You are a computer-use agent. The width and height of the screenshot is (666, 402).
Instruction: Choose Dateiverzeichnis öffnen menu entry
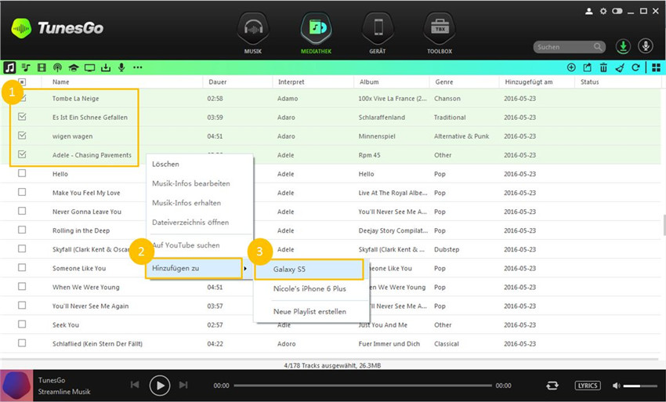coord(200,223)
